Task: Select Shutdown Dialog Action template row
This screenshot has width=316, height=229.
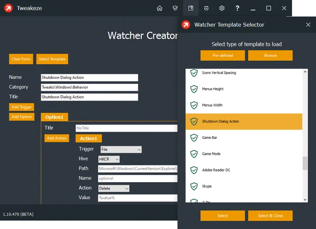Action: point(244,121)
